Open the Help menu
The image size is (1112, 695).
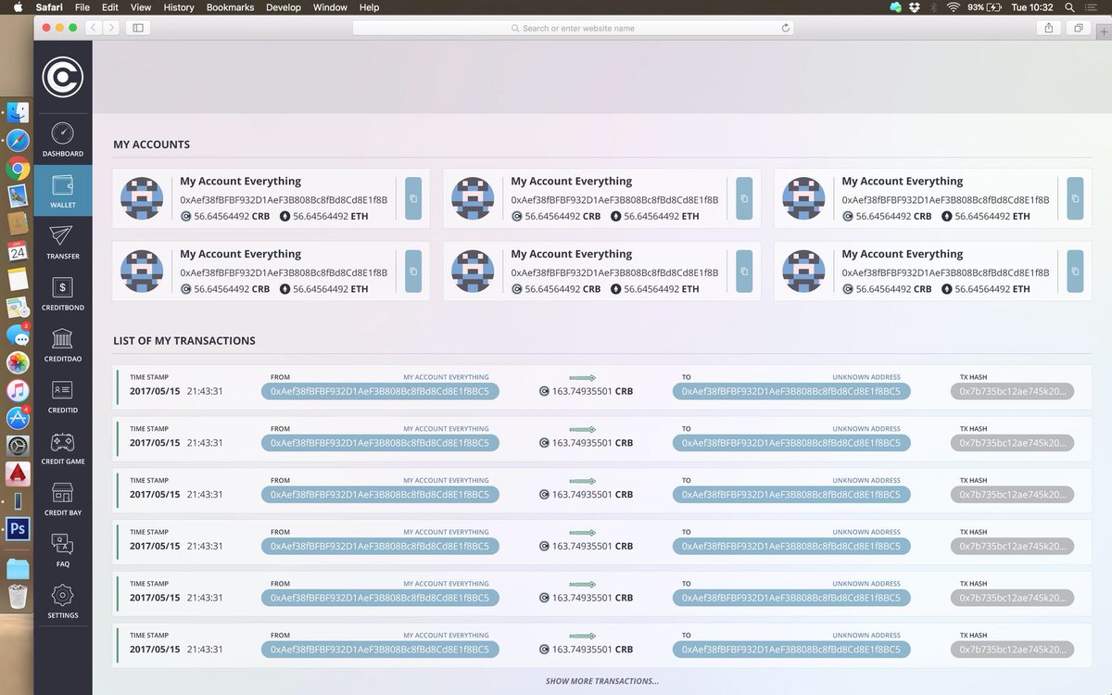[x=369, y=7]
